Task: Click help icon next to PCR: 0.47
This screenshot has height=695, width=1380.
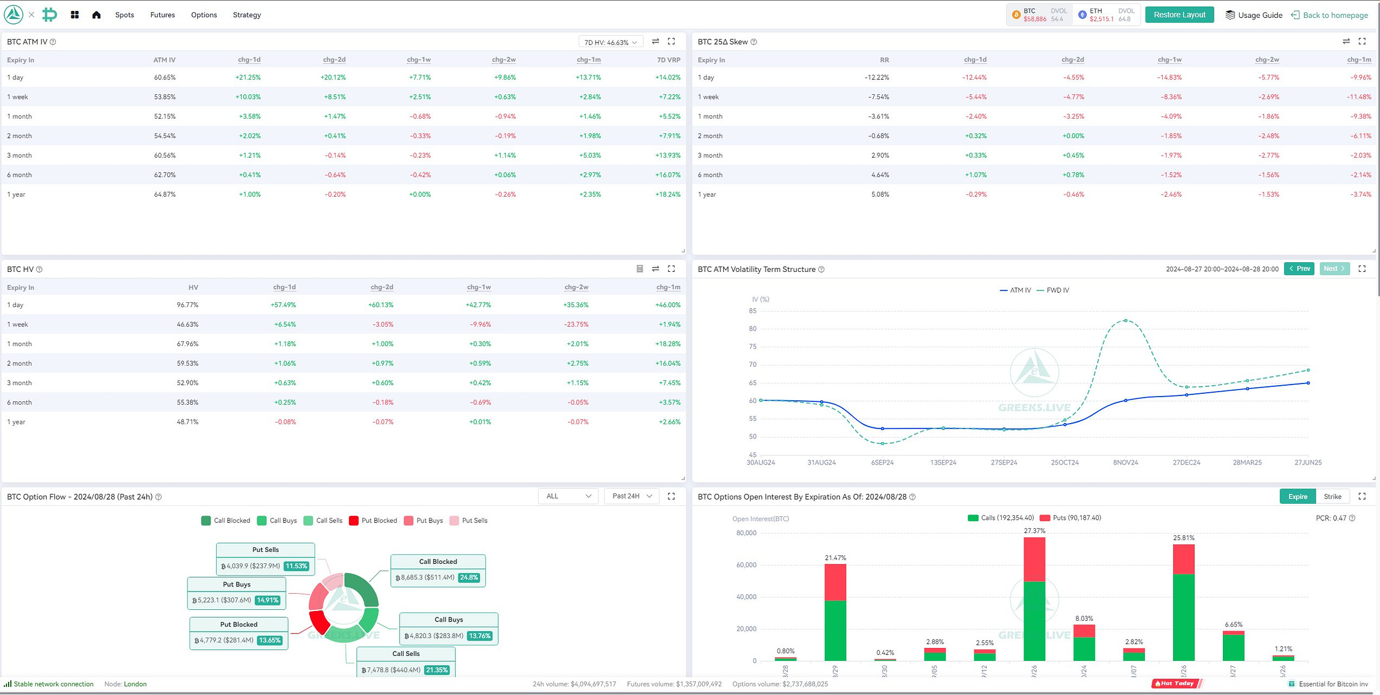Action: click(1352, 519)
